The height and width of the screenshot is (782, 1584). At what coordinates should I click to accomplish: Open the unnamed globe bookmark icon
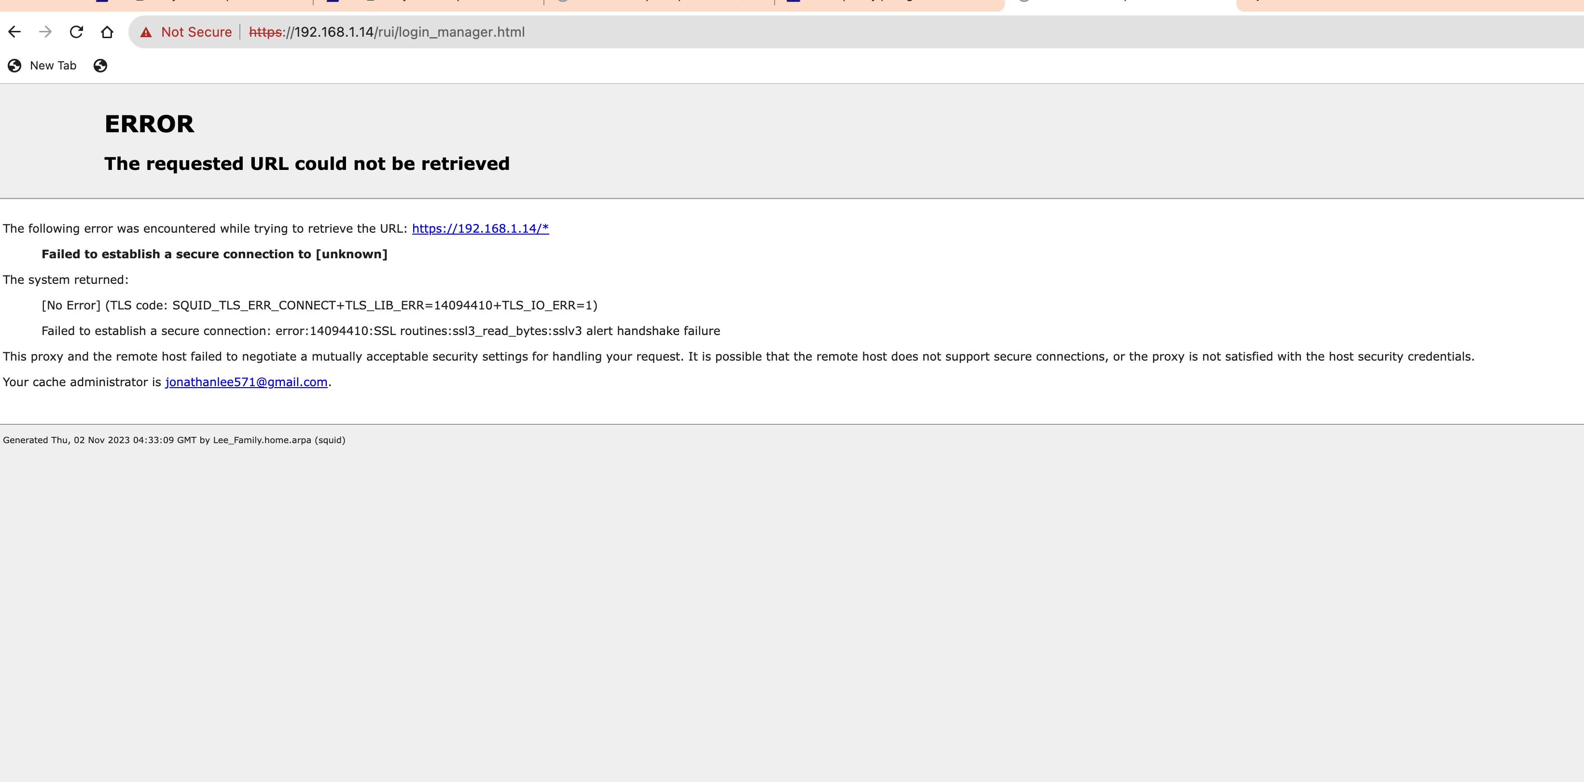tap(100, 66)
